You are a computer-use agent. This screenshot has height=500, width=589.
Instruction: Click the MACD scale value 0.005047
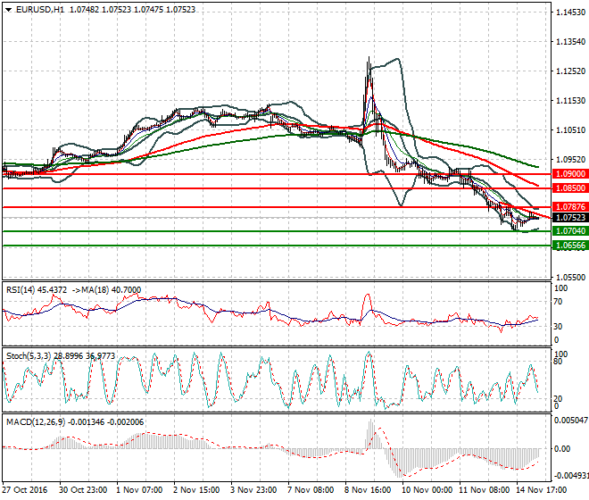point(571,420)
